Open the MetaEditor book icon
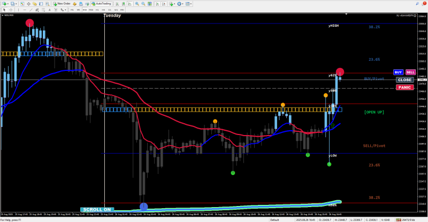 coord(74,4)
